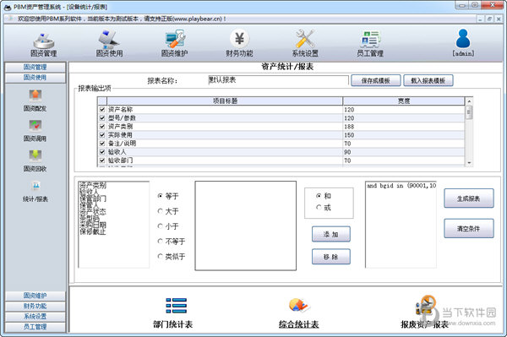Image resolution: width=507 pixels, height=337 pixels.
Task: Expand the 财务功能 sidebar section
Action: click(35, 306)
